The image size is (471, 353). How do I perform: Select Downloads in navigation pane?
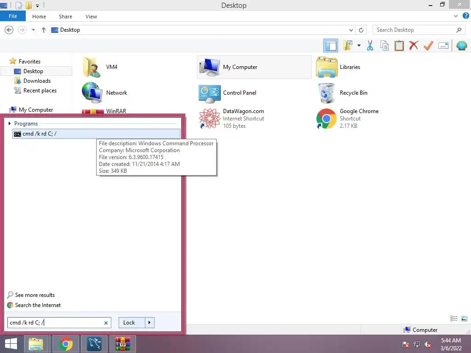tap(33, 81)
